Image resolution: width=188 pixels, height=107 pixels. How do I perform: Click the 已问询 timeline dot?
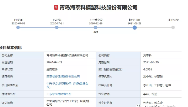[57, 28]
